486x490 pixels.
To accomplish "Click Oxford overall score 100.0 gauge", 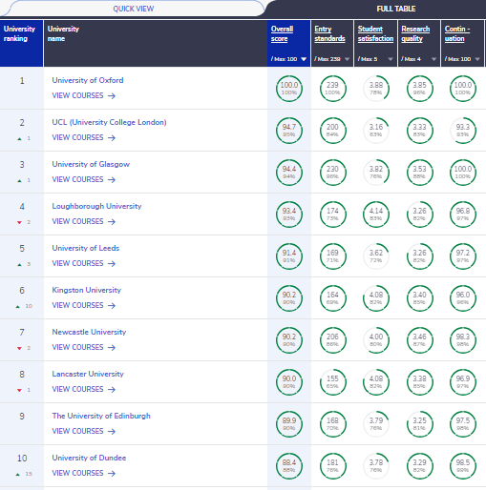I will [x=289, y=89].
